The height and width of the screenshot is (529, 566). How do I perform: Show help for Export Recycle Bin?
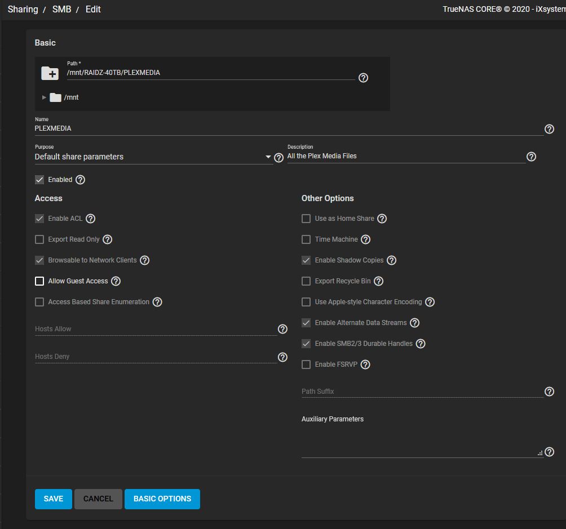point(379,281)
